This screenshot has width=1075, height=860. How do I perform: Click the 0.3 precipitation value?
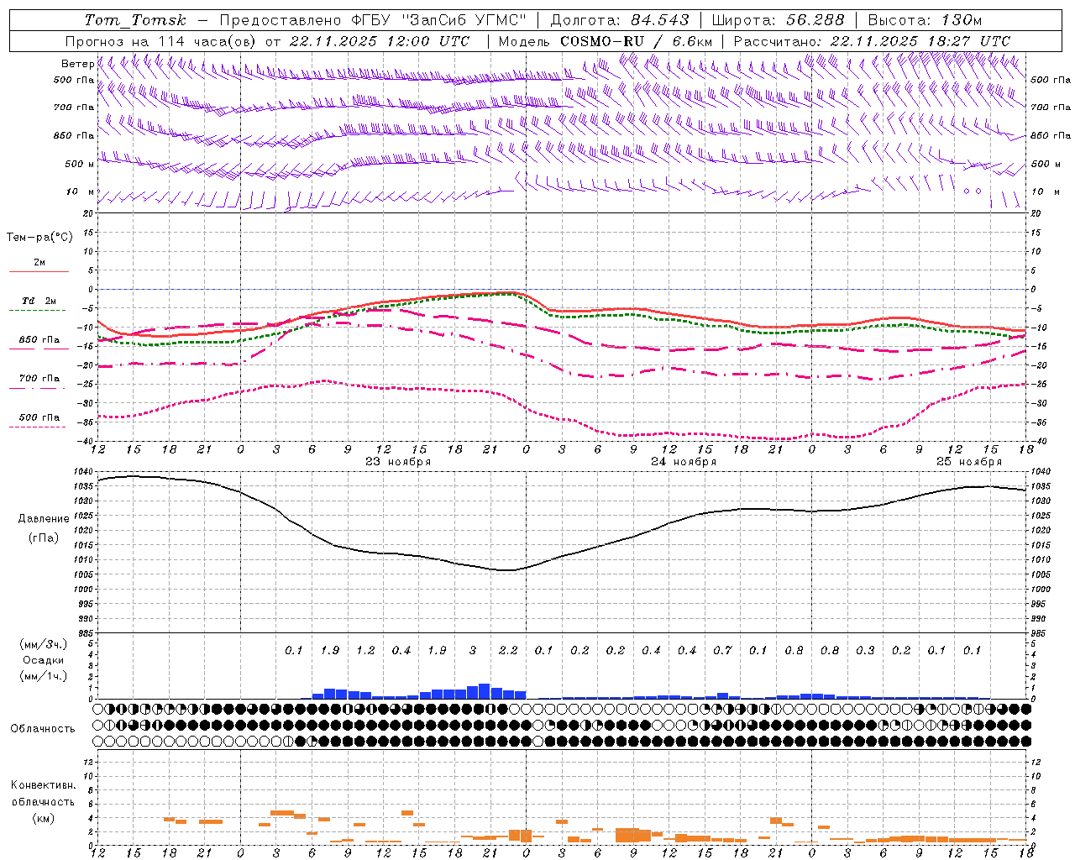click(x=865, y=651)
